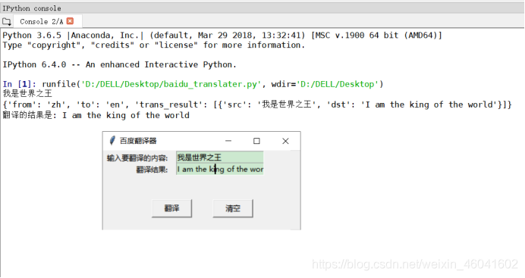
Task: Click the 'trans_result' dictionary key text
Action: click(171, 105)
